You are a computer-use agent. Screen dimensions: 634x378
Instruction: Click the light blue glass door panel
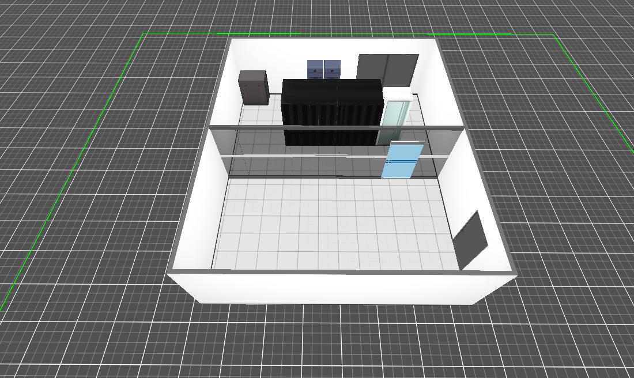(401, 161)
